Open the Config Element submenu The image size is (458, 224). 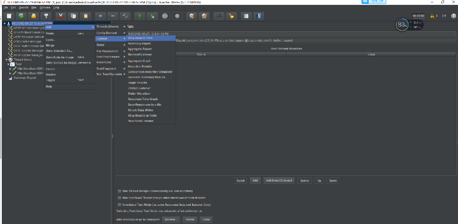(111, 33)
